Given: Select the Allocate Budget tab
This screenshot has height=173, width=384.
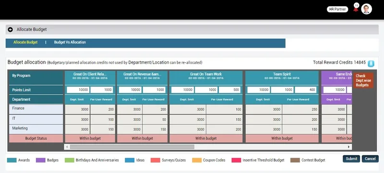Looking at the screenshot, I should tap(25, 42).
